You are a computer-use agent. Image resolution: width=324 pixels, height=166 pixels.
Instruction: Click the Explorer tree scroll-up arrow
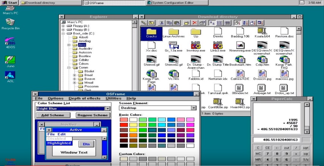click(x=135, y=22)
